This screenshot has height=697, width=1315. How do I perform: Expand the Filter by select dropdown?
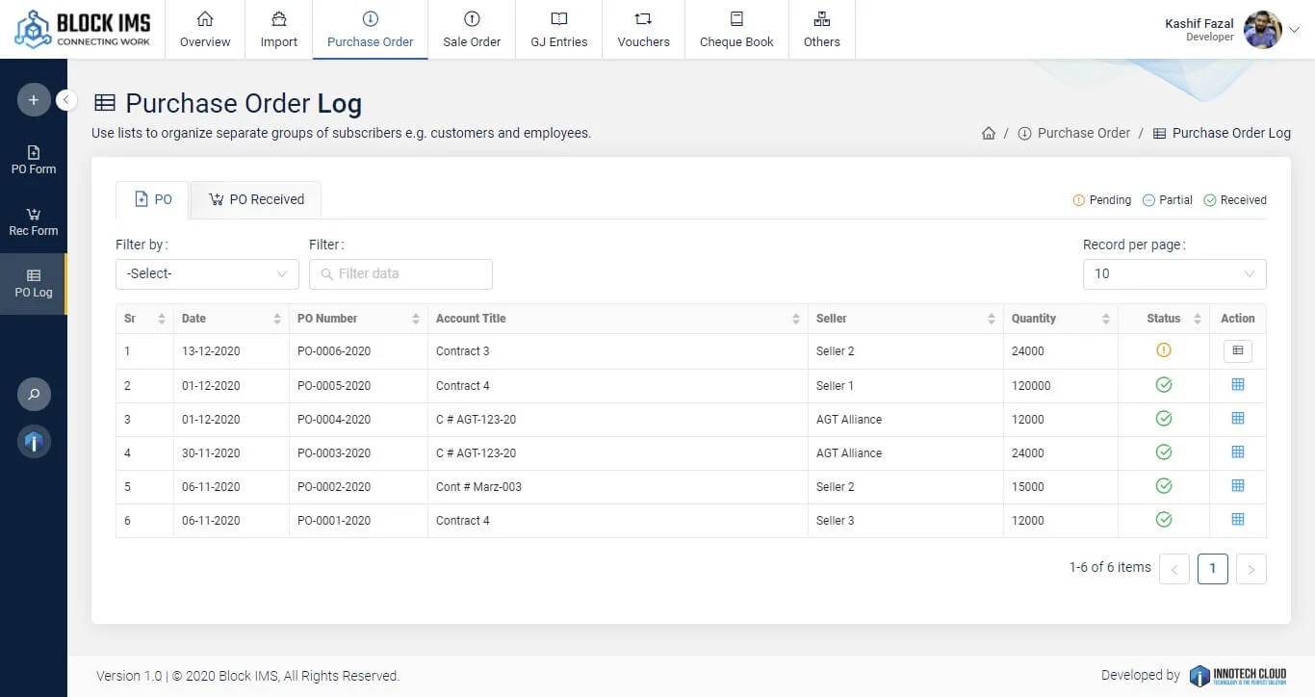point(207,274)
